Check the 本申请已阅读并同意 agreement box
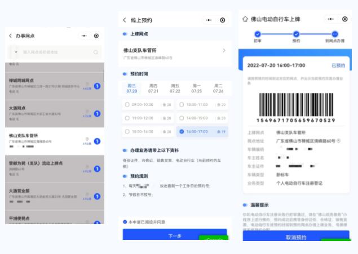Image resolution: width=358 pixels, height=254 pixels. pos(125,222)
